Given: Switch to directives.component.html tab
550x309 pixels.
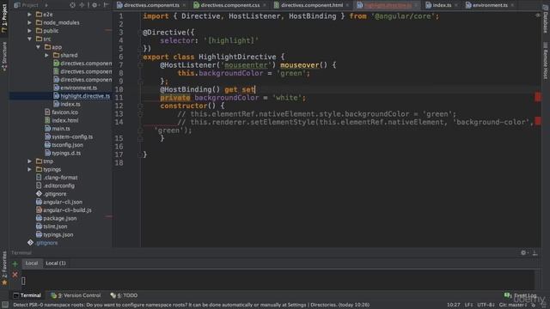Looking at the screenshot, I should click(311, 5).
